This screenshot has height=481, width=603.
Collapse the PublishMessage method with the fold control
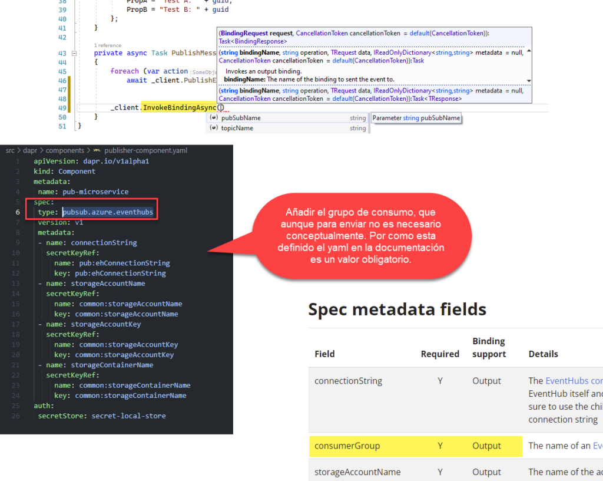73,52
